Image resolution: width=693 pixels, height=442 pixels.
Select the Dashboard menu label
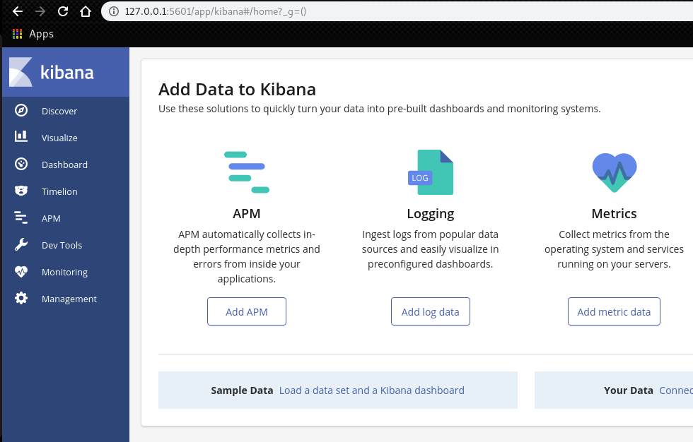[64, 165]
